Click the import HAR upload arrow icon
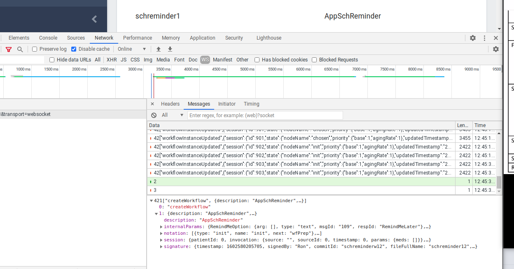The height and width of the screenshot is (269, 514). point(159,49)
